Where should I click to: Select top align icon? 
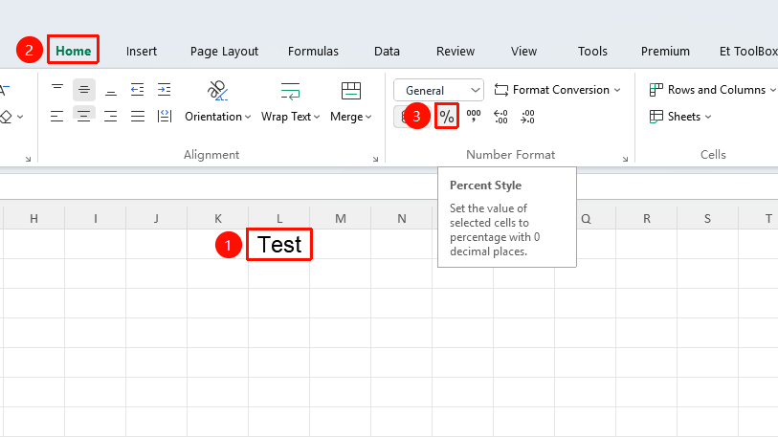57,90
